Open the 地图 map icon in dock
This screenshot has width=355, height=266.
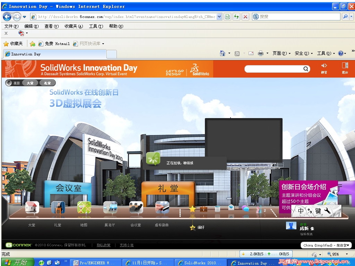coord(84,207)
